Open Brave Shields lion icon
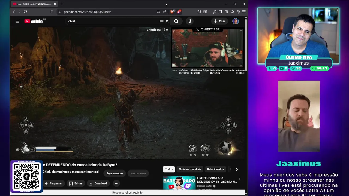 (172, 12)
